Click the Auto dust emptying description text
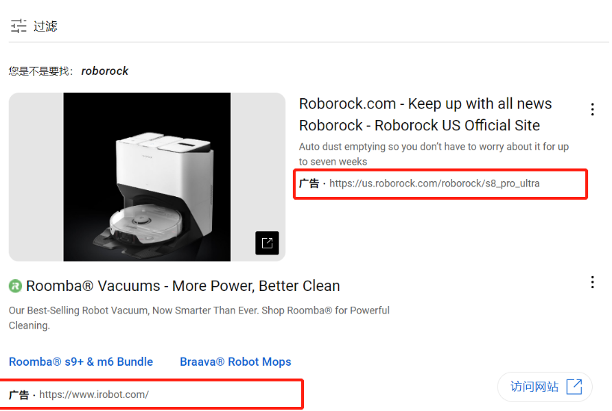Image resolution: width=612 pixels, height=411 pixels. click(434, 154)
